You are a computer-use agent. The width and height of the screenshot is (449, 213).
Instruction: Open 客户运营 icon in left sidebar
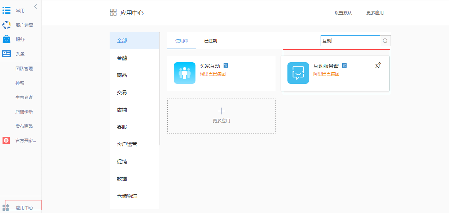6,25
